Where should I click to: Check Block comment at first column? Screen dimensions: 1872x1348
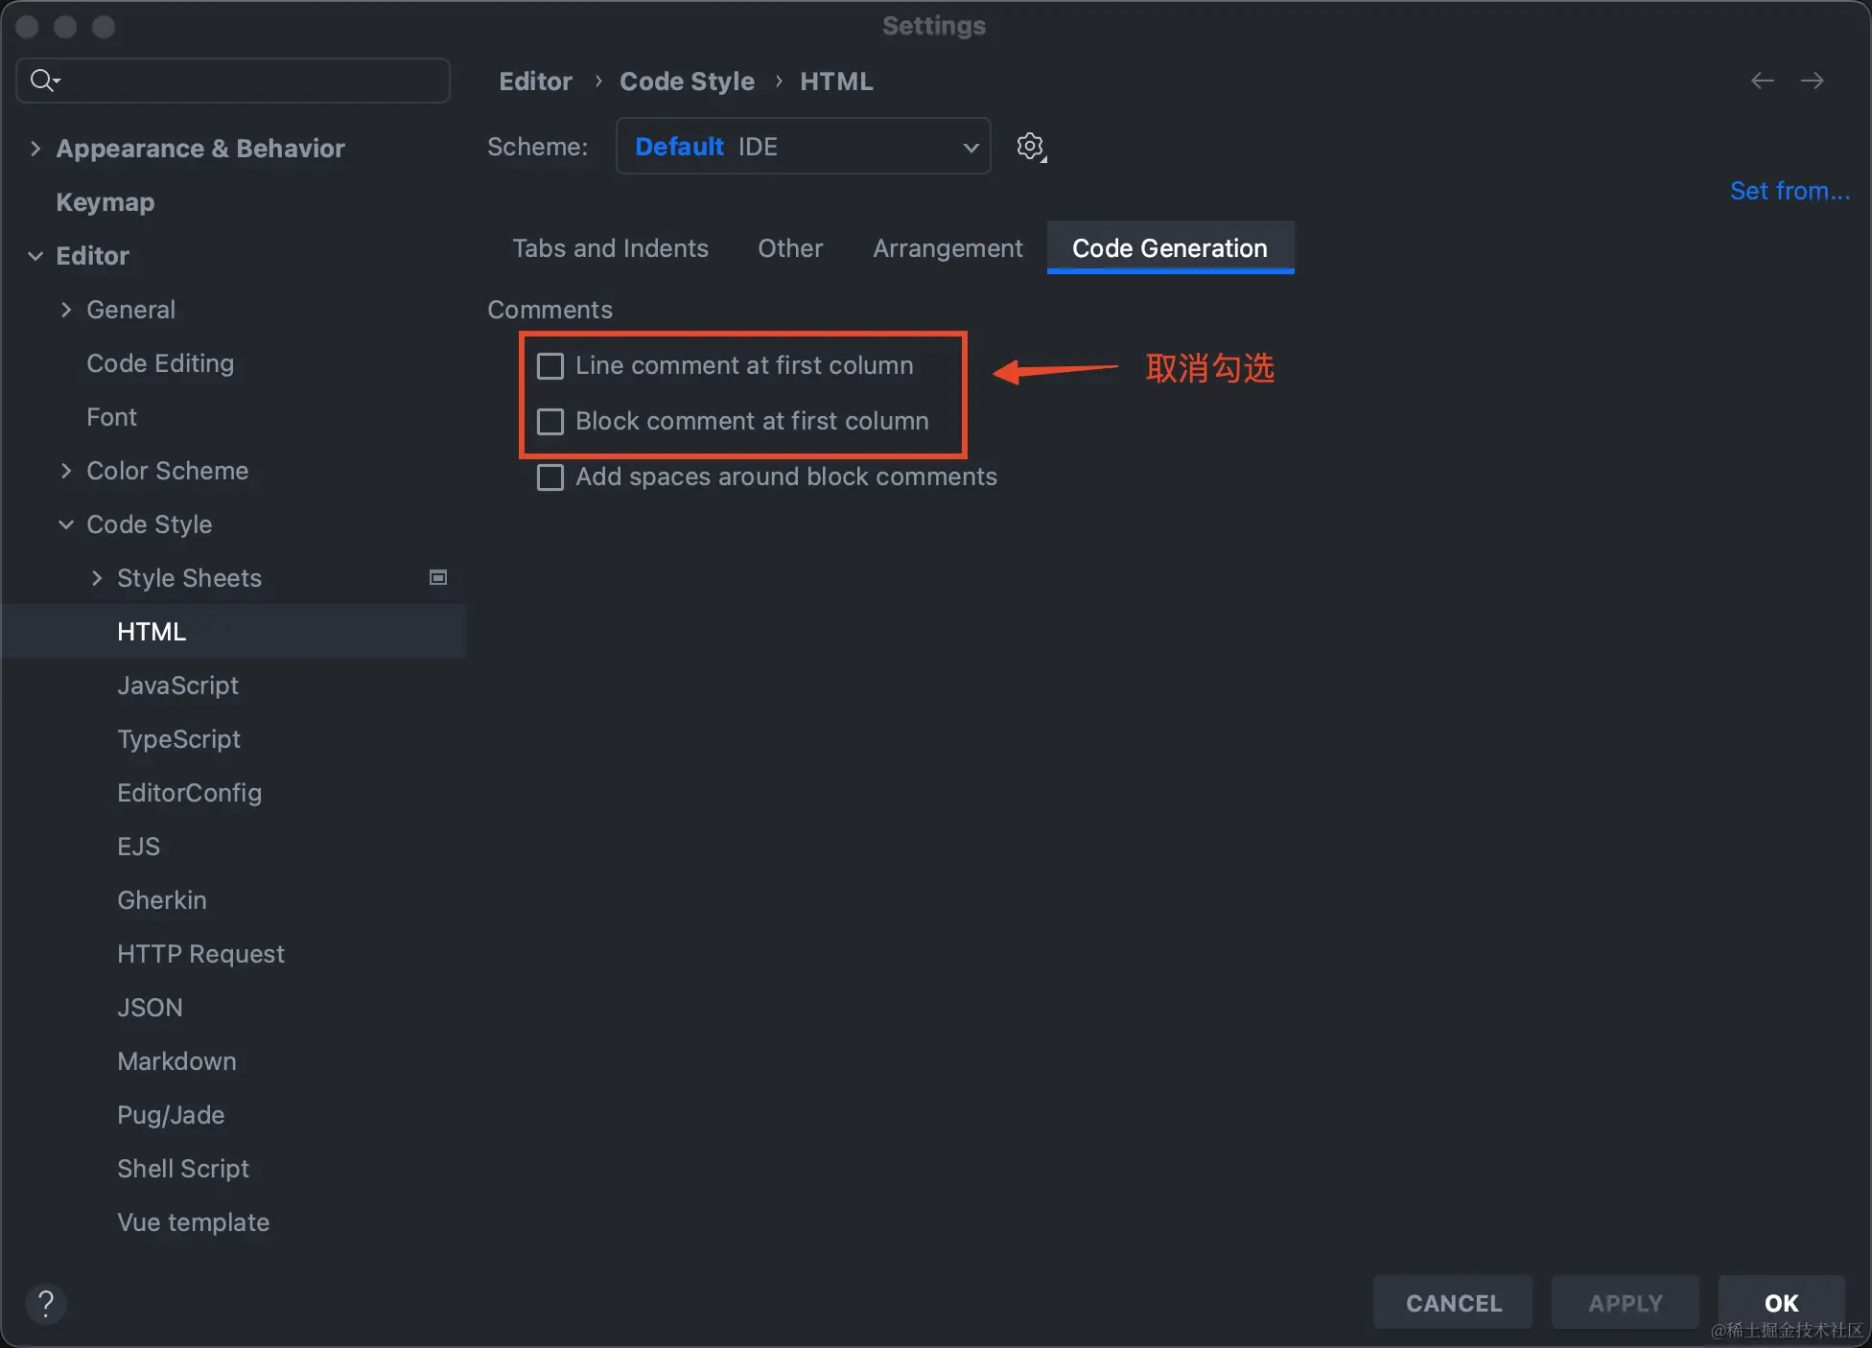[550, 422]
